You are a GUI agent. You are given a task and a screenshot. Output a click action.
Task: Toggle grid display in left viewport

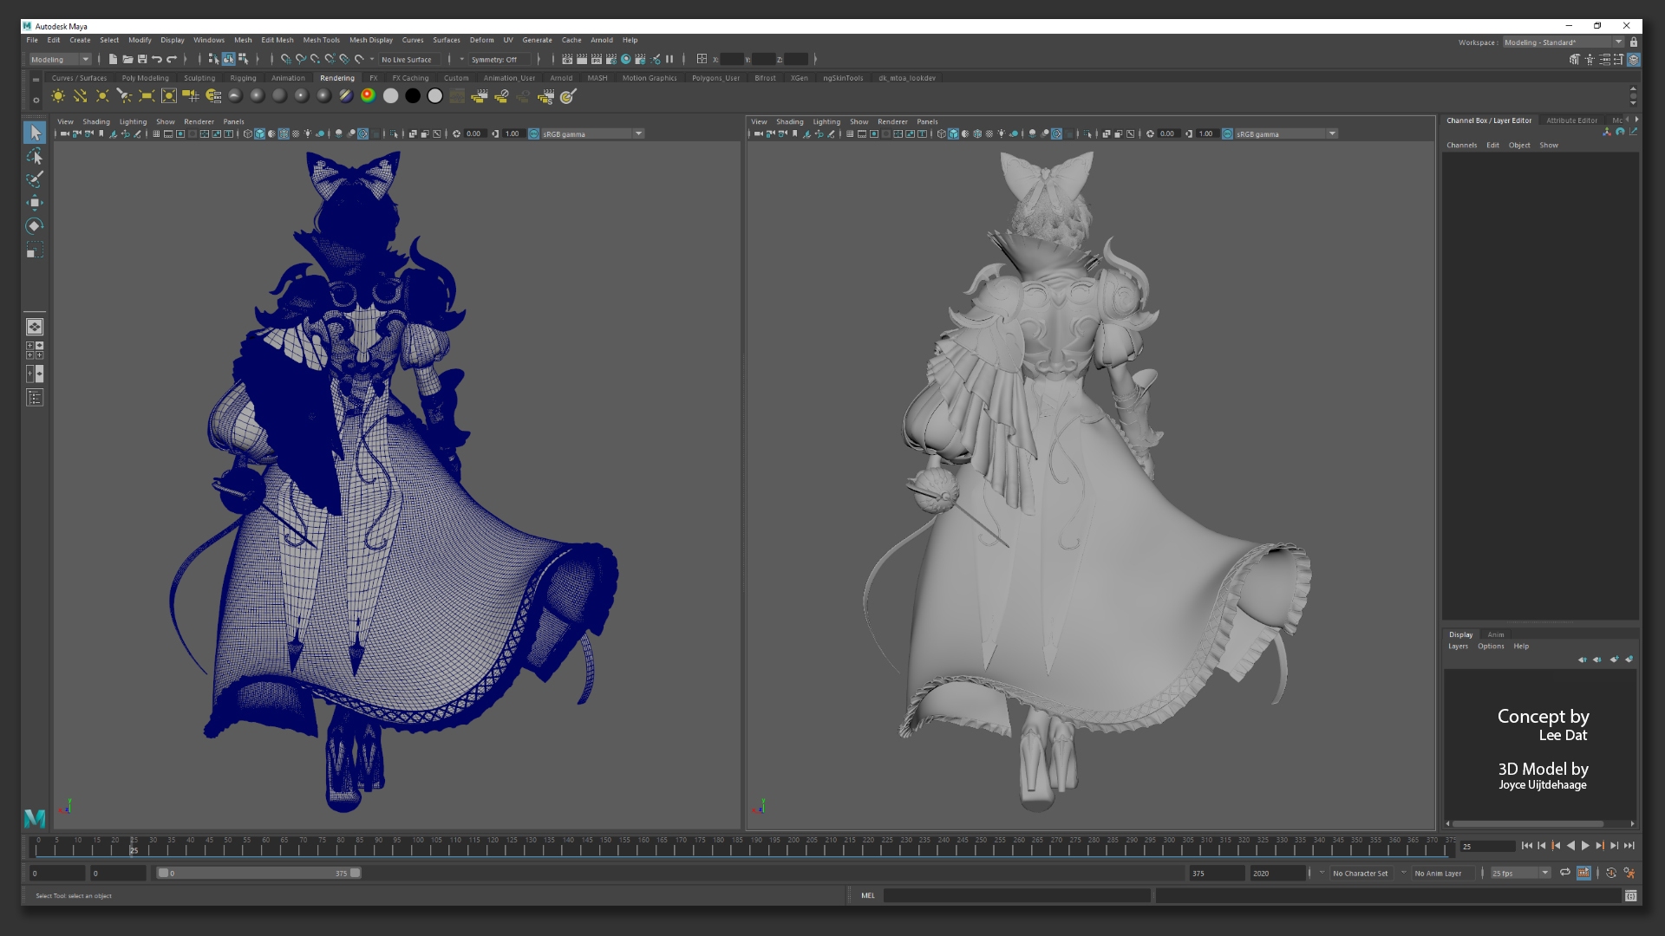click(x=156, y=133)
